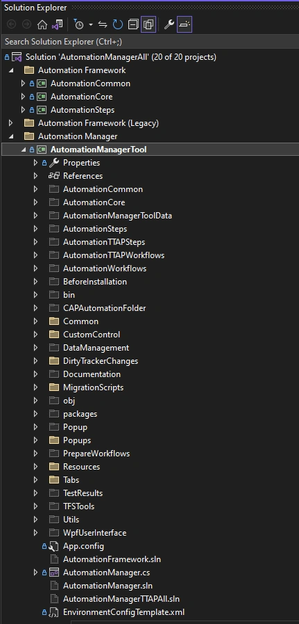The width and height of the screenshot is (299, 624).
Task: Select the AutomationManager.cs item
Action: 106,573
